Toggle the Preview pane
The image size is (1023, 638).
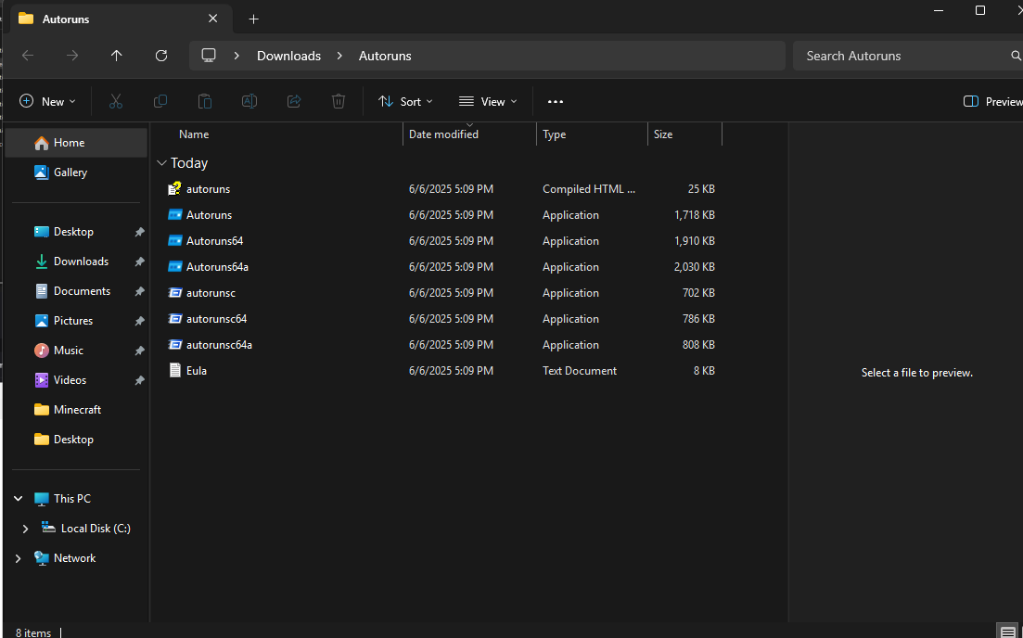(992, 101)
